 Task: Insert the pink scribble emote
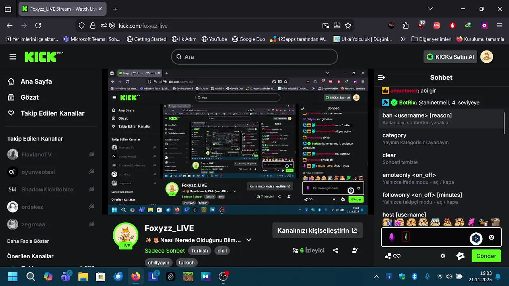471,222
